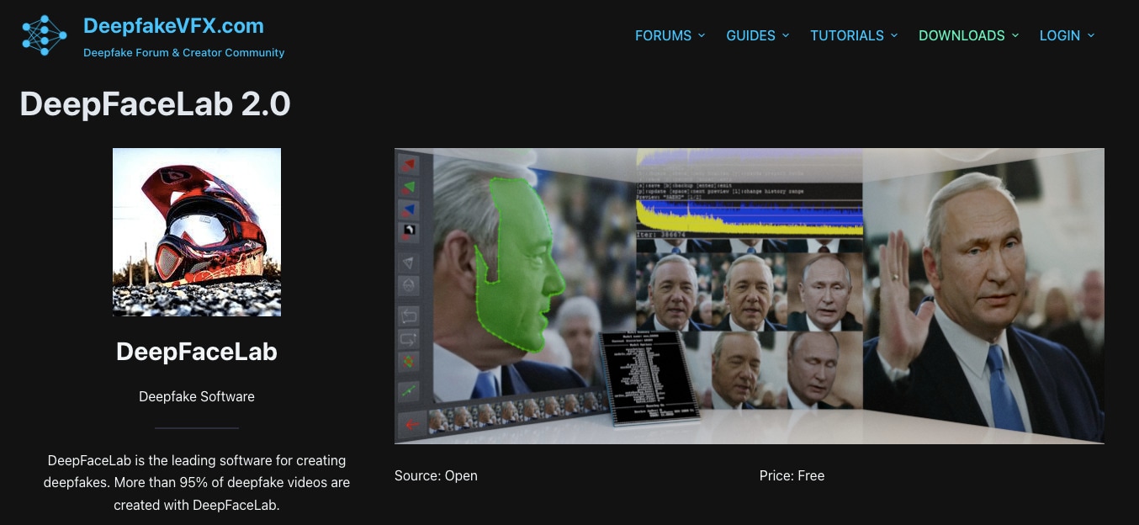Expand the DOWNLOADS dropdown chevron
The width and height of the screenshot is (1139, 525).
pyautogui.click(x=1015, y=35)
